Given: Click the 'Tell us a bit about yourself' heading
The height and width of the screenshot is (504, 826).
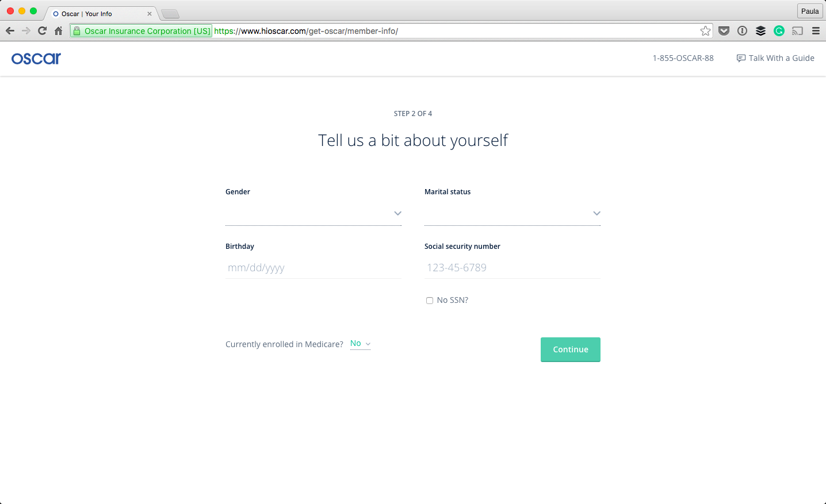Looking at the screenshot, I should (413, 141).
